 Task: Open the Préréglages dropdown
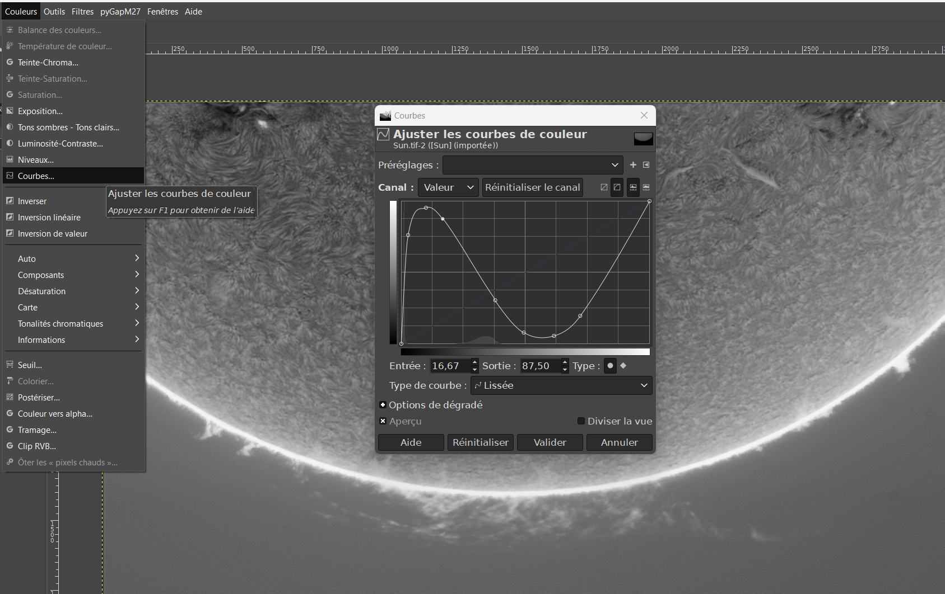pyautogui.click(x=532, y=165)
